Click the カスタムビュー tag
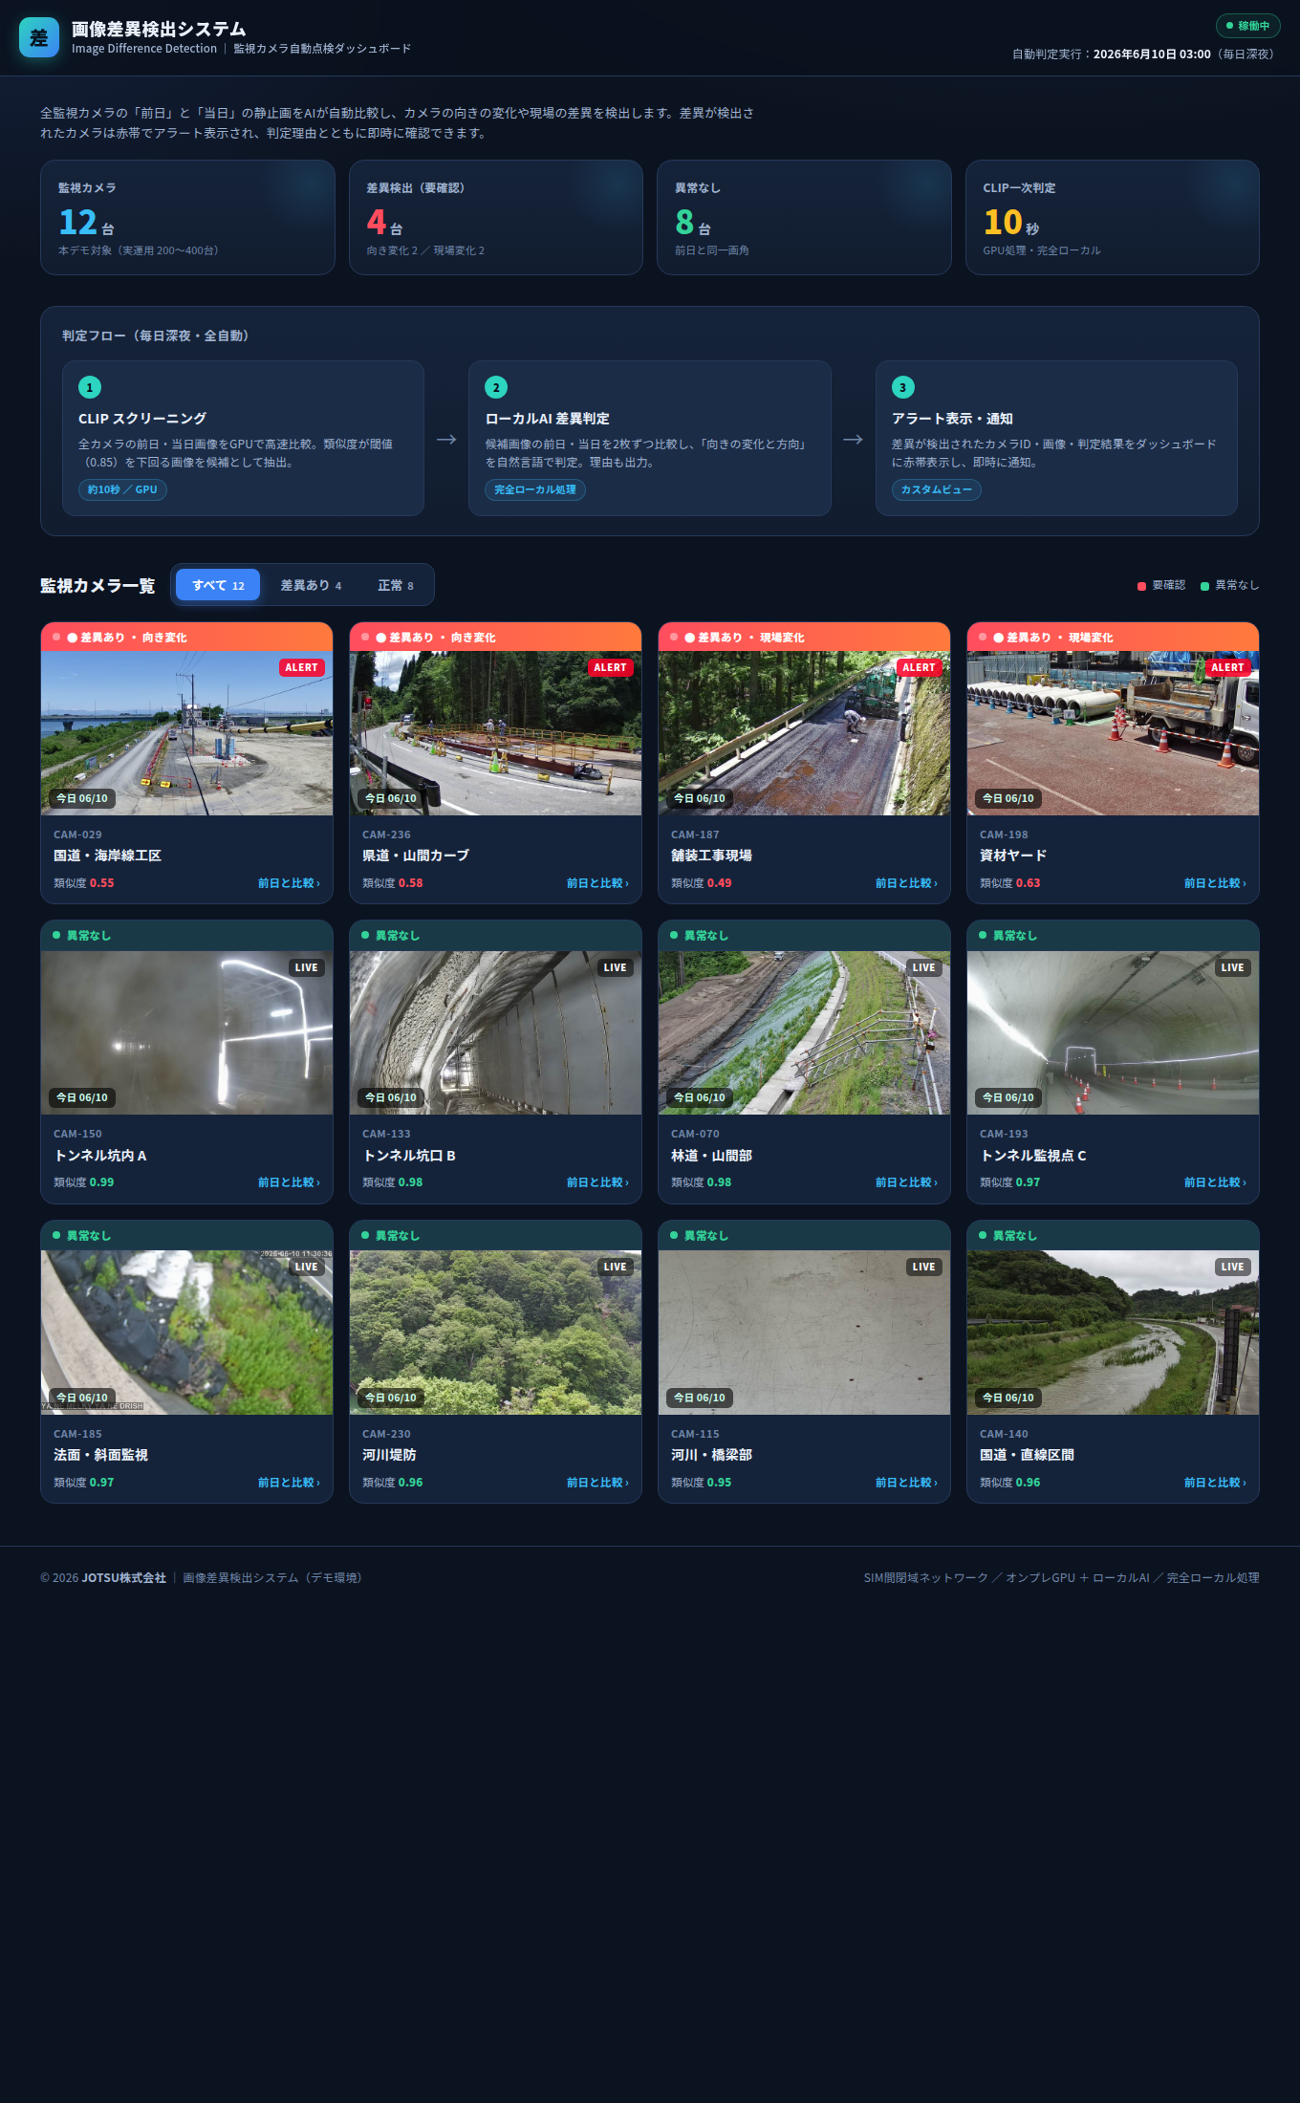This screenshot has height=2103, width=1300. [x=937, y=489]
